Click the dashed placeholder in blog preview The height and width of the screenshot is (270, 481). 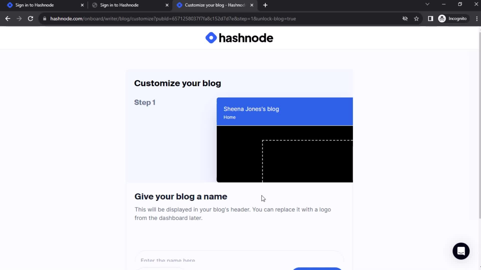(307, 161)
